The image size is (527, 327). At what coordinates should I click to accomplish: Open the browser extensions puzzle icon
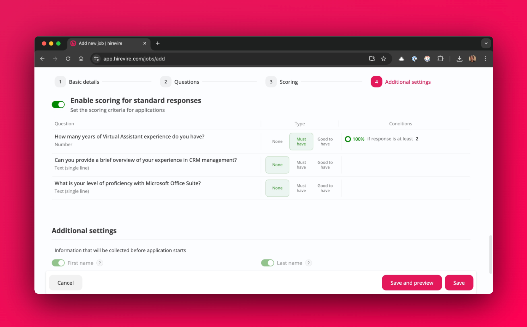click(x=440, y=59)
